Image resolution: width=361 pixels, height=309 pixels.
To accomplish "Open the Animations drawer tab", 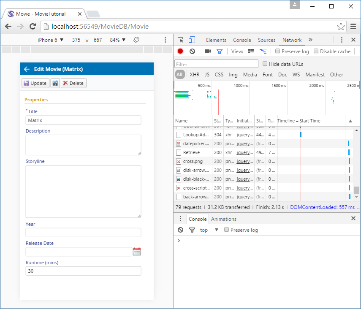I will pyautogui.click(x=224, y=219).
